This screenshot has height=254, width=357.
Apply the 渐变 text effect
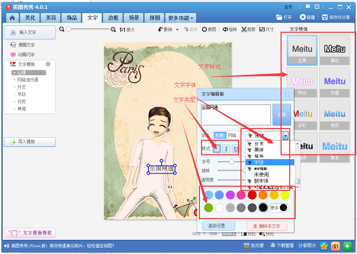click(x=335, y=115)
